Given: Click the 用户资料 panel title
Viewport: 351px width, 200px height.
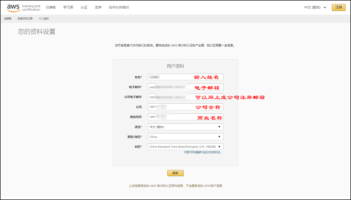Looking at the screenshot, I should [x=175, y=66].
